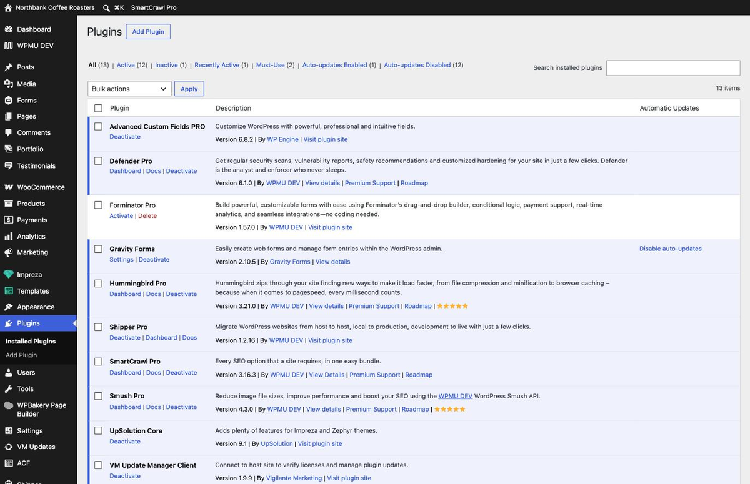750x484 pixels.
Task: Open SmartCrawl Pro item in admin bar
Action: (x=154, y=7)
